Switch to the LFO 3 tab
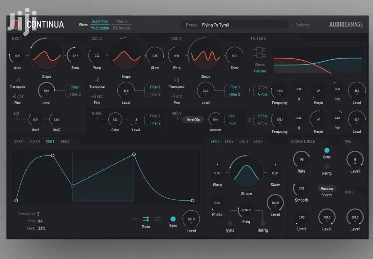The image size is (373, 259). pos(243,141)
